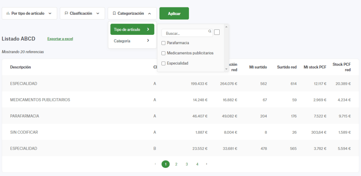Click bookmark icon in Categorización dropdown
361x176 pixels.
(x=114, y=13)
